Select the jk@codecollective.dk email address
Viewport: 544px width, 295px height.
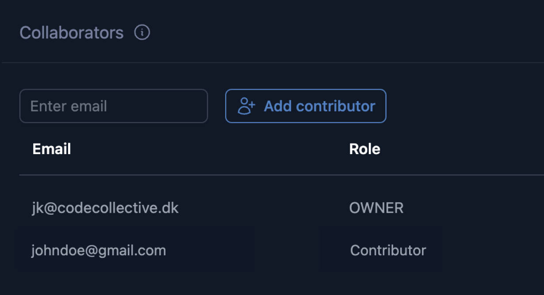[105, 208]
